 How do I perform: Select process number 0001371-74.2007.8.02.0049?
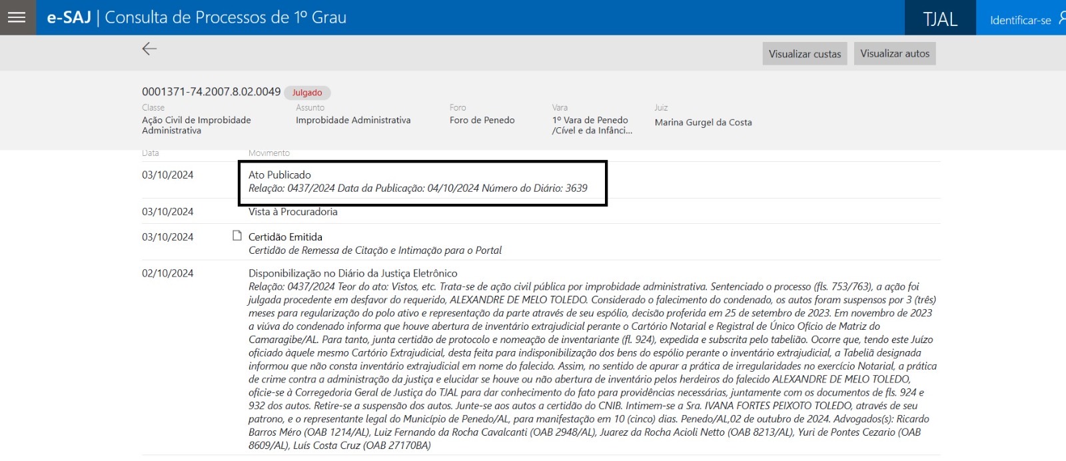211,92
